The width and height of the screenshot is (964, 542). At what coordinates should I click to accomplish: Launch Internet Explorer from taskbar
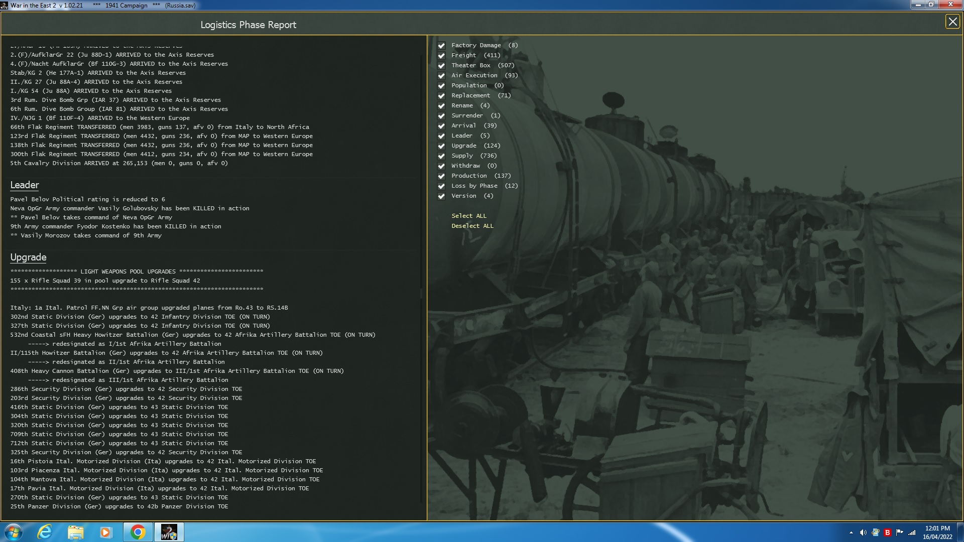[x=45, y=532]
